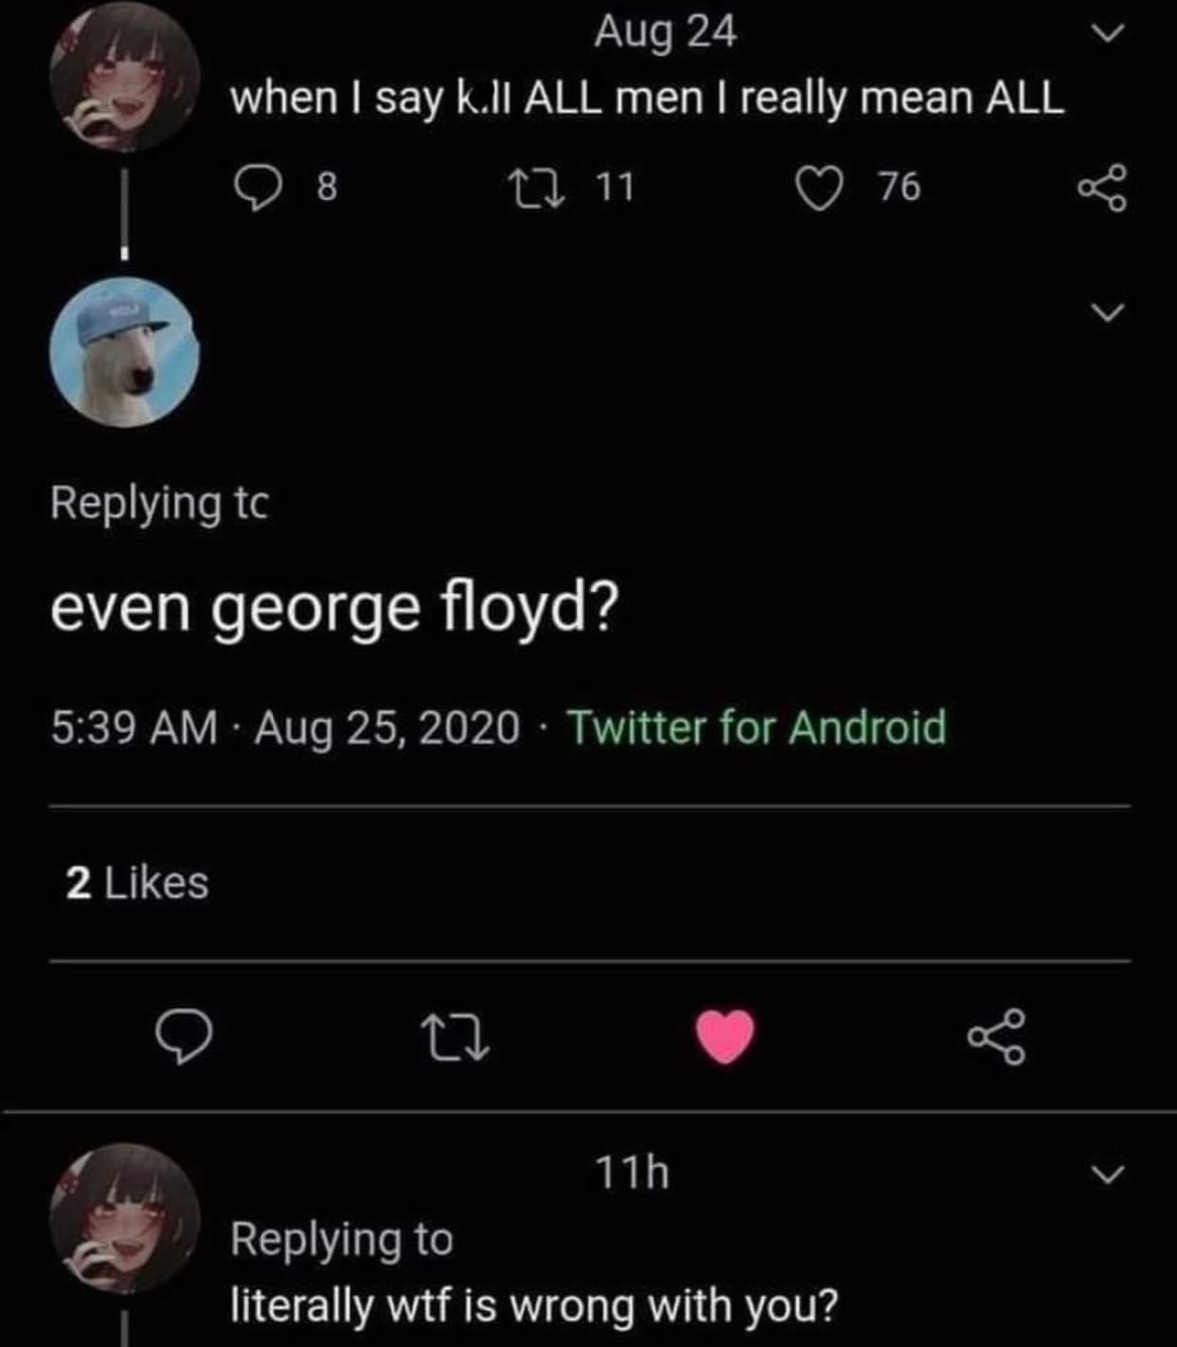This screenshot has height=1347, width=1177.
Task: Open the 'even george floyd?' tweet text
Action: click(335, 608)
